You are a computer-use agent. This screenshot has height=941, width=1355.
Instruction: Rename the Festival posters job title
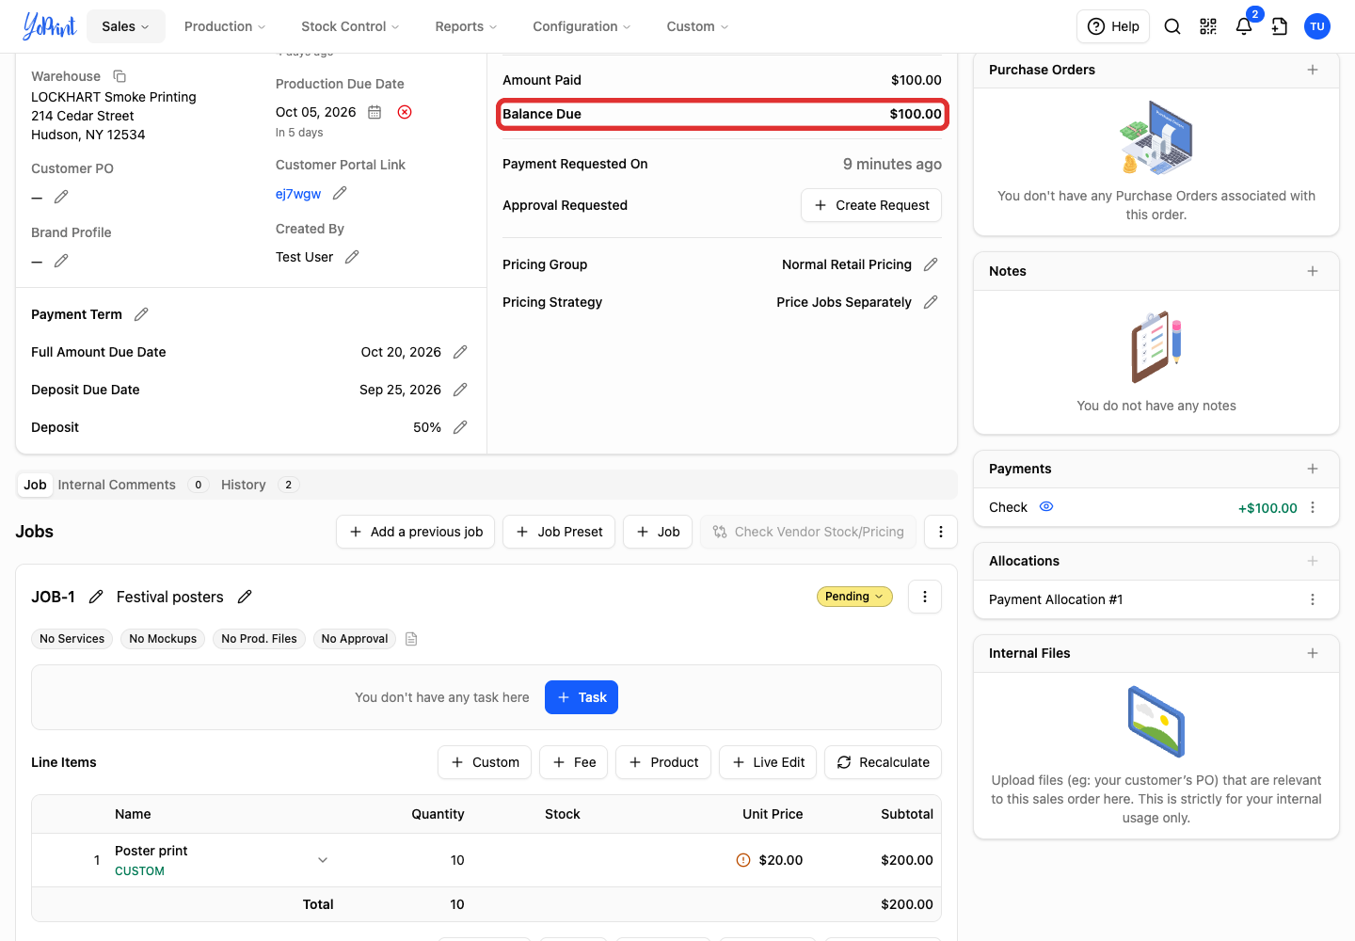pyautogui.click(x=245, y=597)
